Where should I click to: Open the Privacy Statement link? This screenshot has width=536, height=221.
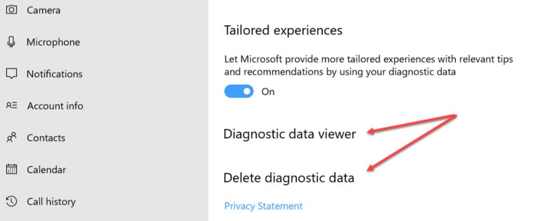click(264, 206)
